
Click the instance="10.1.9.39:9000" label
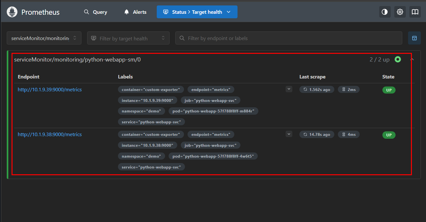[x=147, y=100]
